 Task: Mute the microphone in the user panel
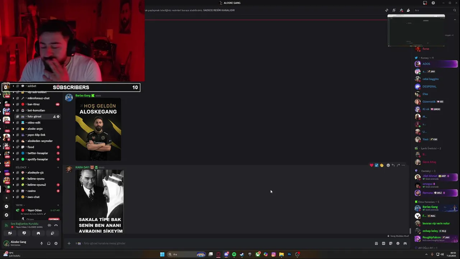tap(41, 244)
